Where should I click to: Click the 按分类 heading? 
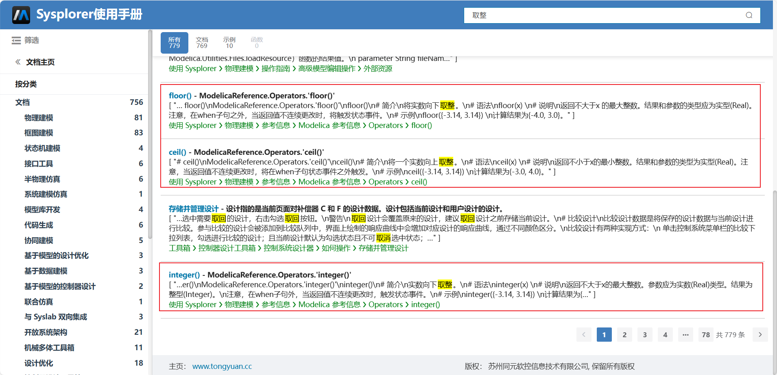pyautogui.click(x=26, y=84)
